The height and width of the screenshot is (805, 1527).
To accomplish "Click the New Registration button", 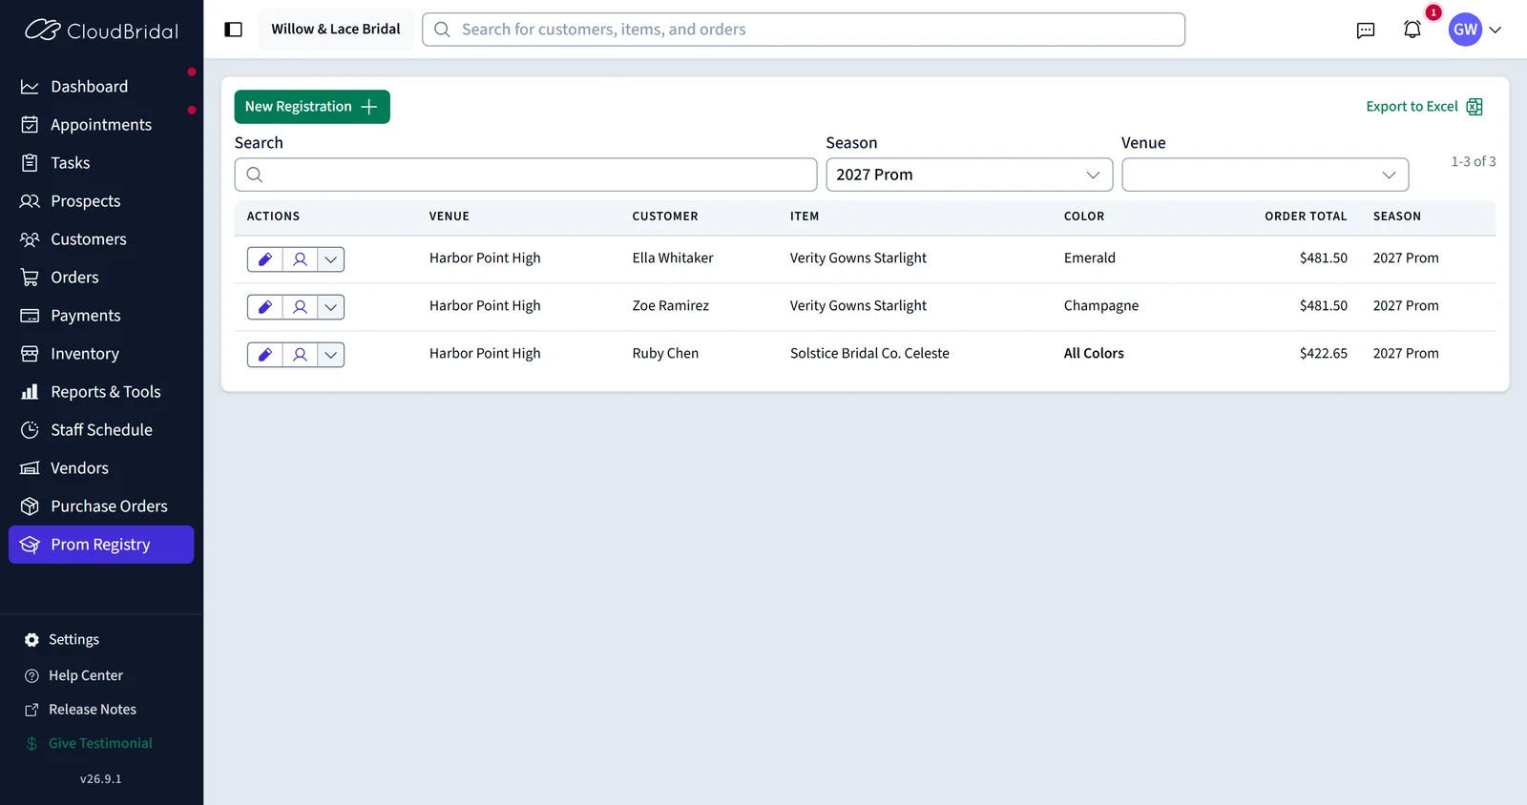I will [x=312, y=107].
